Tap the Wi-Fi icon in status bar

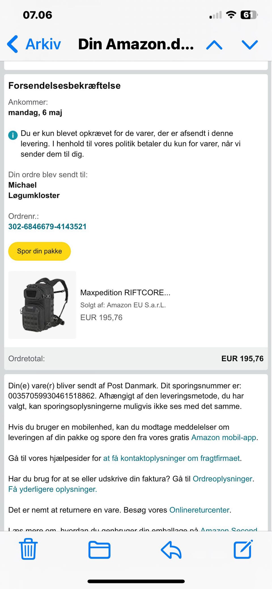coord(230,15)
